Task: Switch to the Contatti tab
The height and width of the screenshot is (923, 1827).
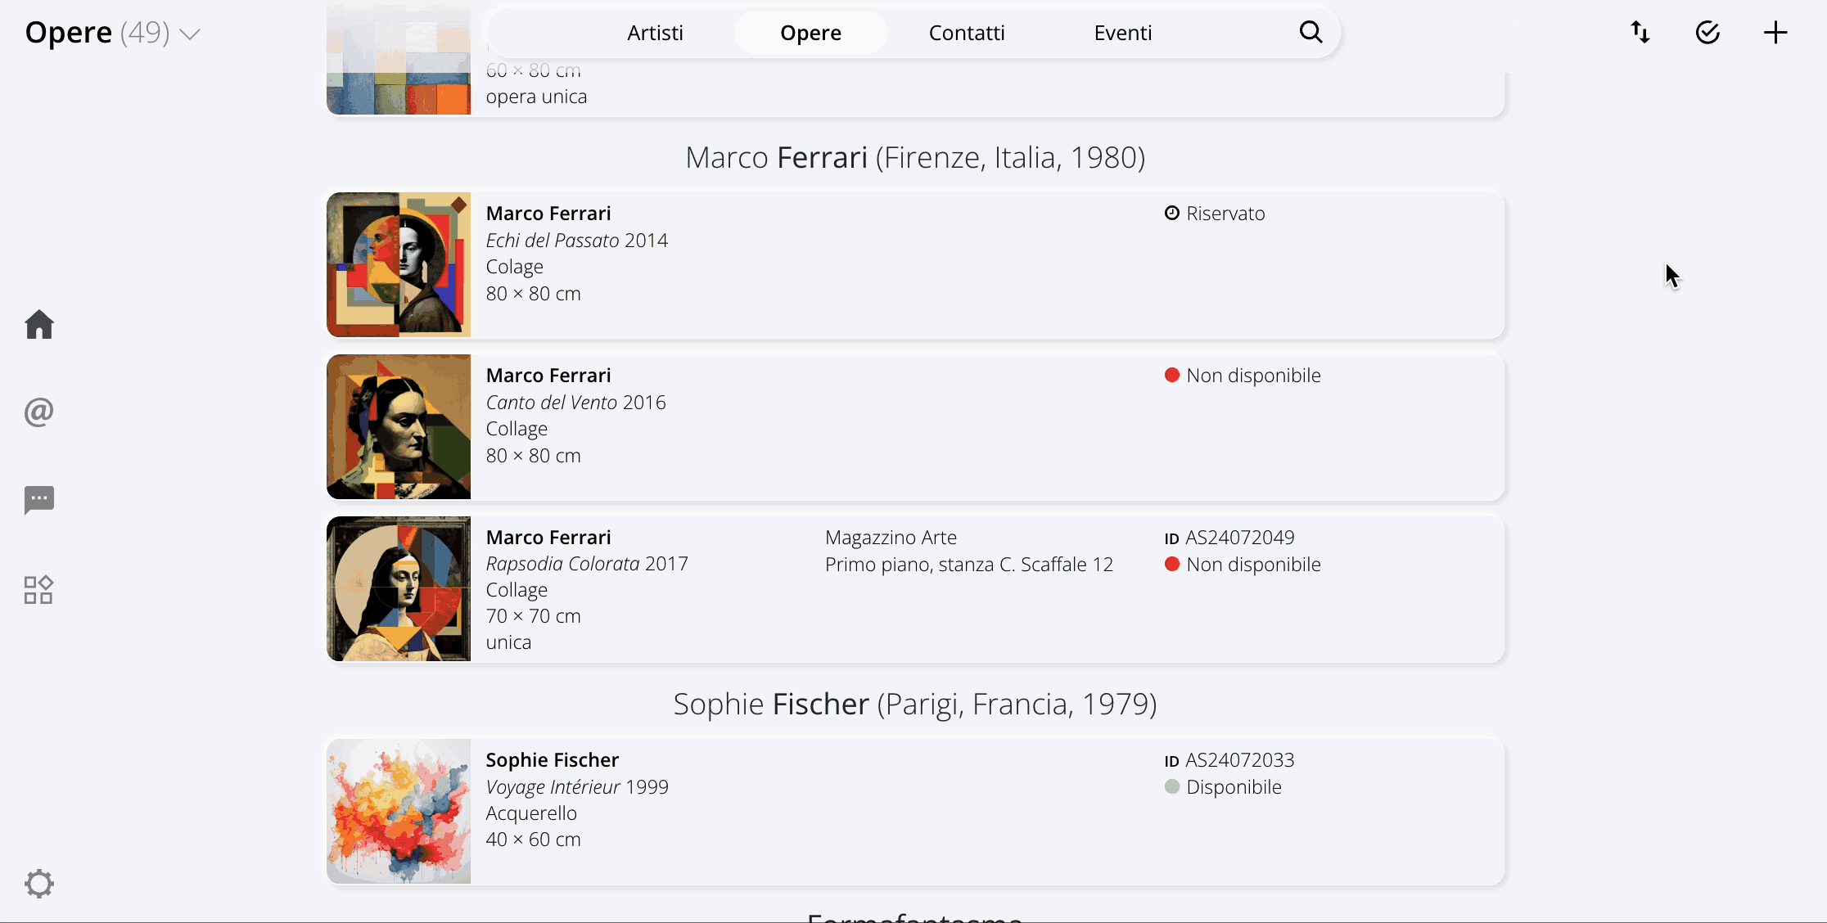Action: click(967, 33)
